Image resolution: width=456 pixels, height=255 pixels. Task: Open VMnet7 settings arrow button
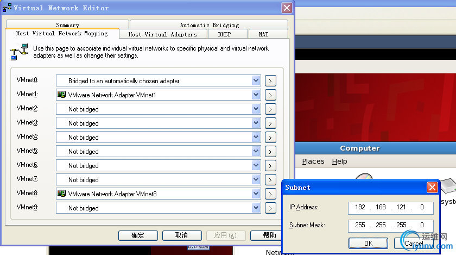click(x=270, y=180)
